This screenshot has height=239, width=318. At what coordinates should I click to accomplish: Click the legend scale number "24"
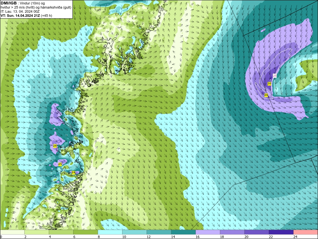click(x=295, y=237)
